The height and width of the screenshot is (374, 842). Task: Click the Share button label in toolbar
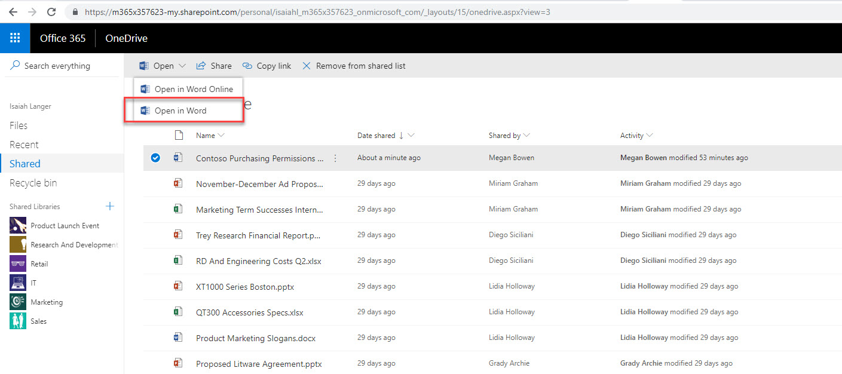[x=221, y=66]
